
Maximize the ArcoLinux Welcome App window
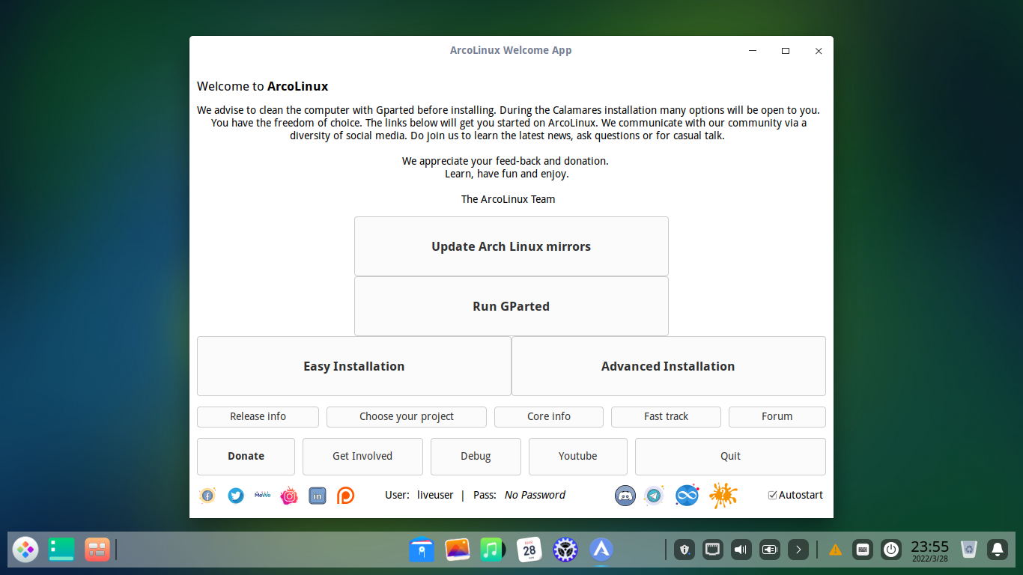(x=786, y=51)
